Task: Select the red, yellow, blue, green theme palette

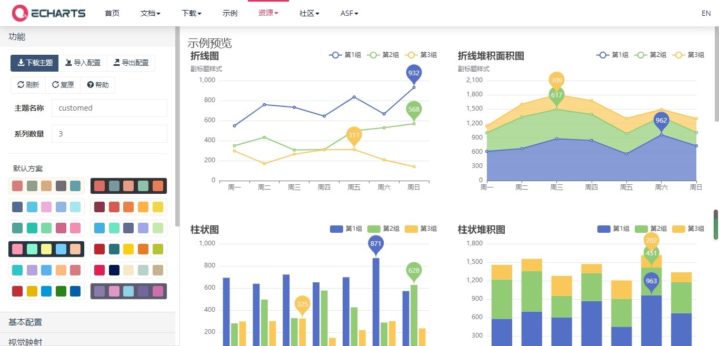Action: click(x=46, y=291)
